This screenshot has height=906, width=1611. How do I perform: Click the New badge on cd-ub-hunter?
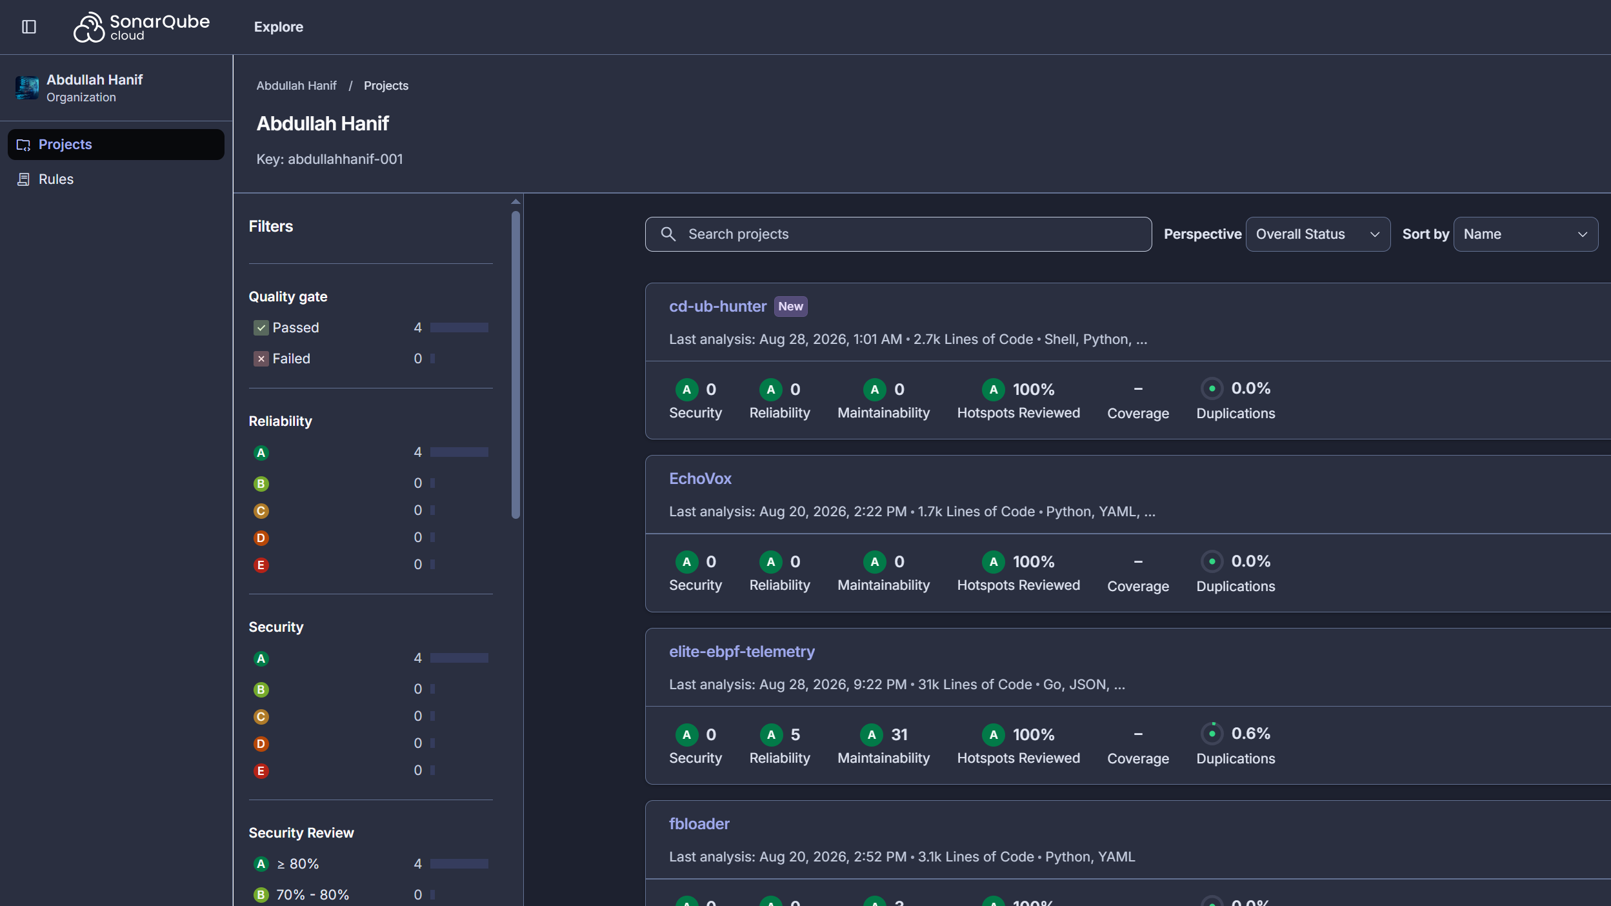(790, 307)
